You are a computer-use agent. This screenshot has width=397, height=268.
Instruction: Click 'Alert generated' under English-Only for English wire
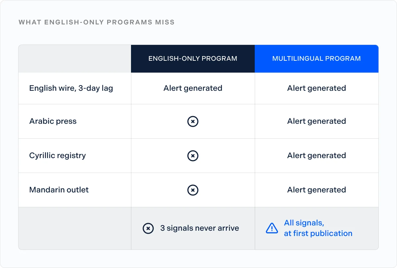coord(193,88)
